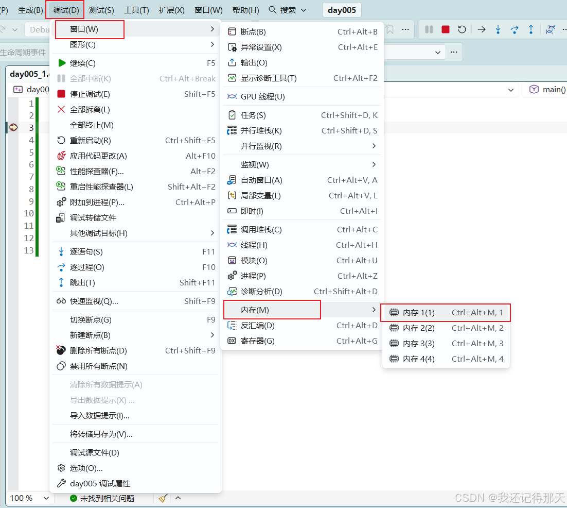Open GPU 线程(U) window item
Viewport: 567px width, 508px height.
coord(302,97)
